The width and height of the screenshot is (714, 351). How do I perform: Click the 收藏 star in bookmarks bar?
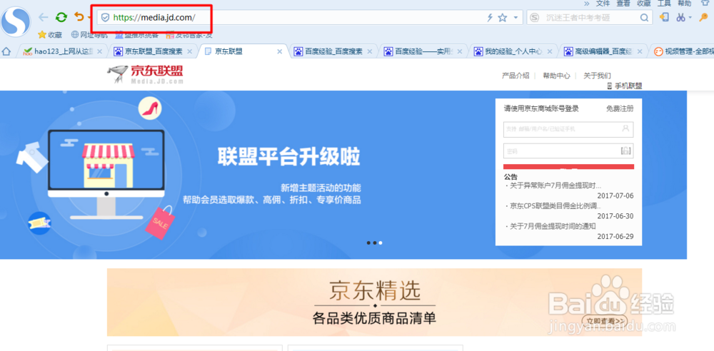[x=50, y=34]
